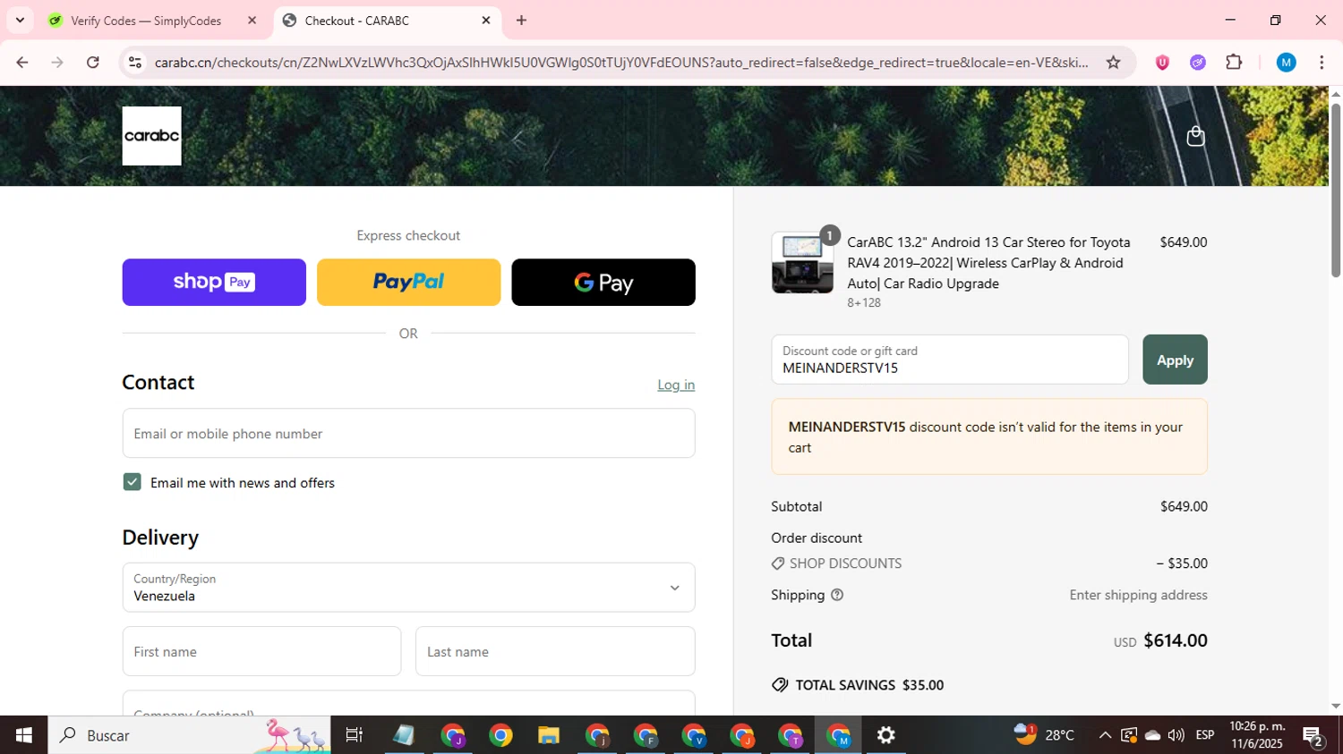Pay with Shop Pay express checkout
This screenshot has height=754, width=1343.
(x=214, y=283)
